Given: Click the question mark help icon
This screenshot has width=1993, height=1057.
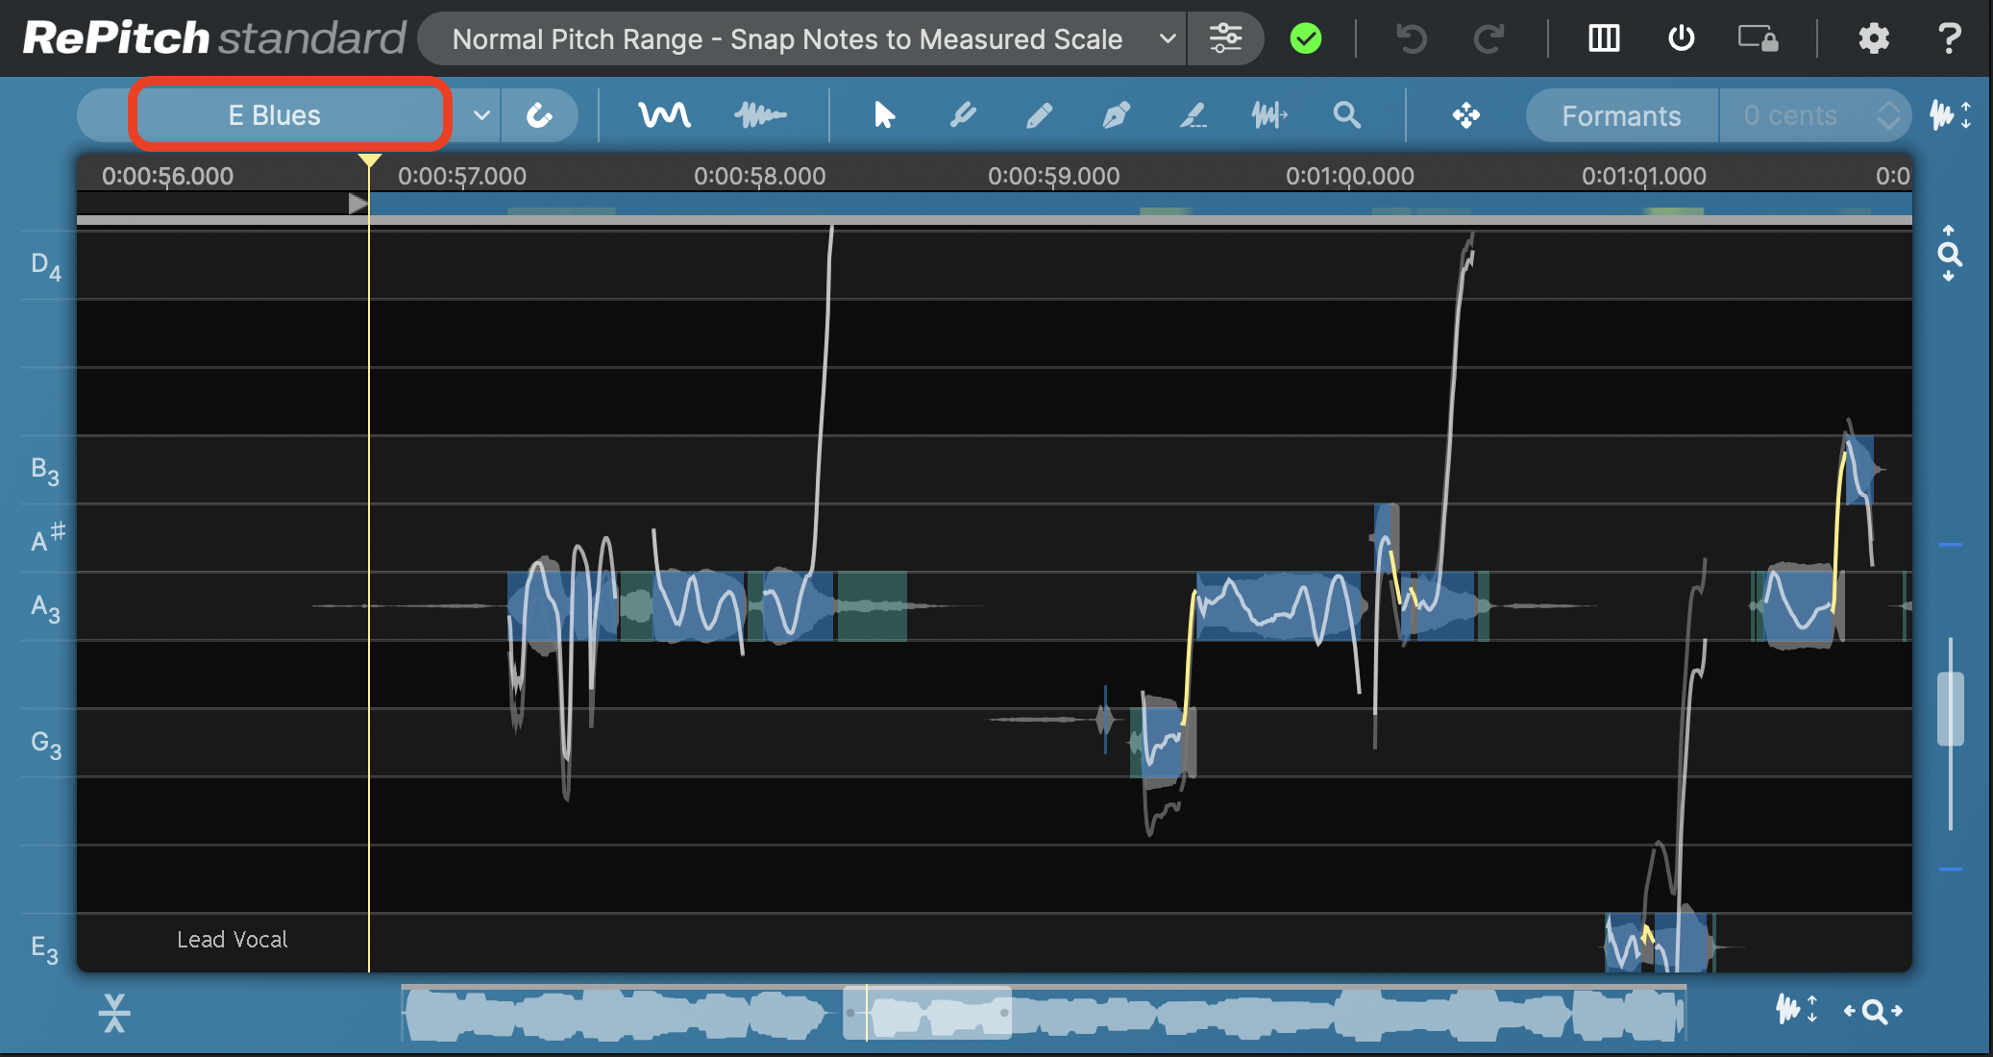Looking at the screenshot, I should click(x=1949, y=38).
